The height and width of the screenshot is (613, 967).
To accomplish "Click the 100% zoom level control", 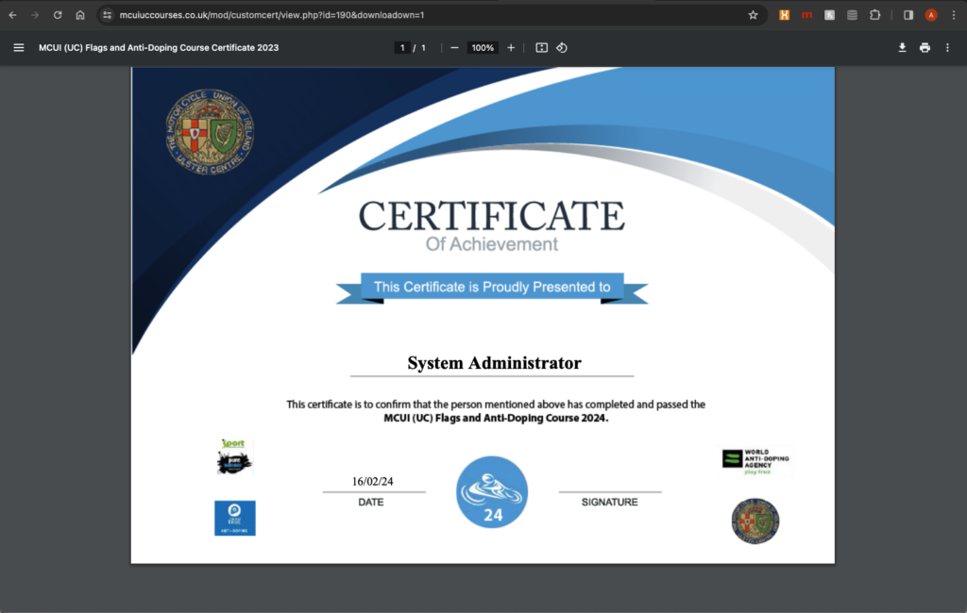I will [x=483, y=47].
